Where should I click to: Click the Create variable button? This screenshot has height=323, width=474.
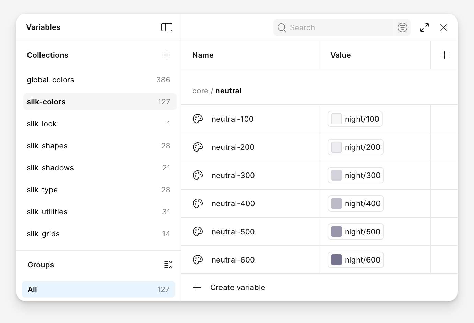click(x=237, y=287)
